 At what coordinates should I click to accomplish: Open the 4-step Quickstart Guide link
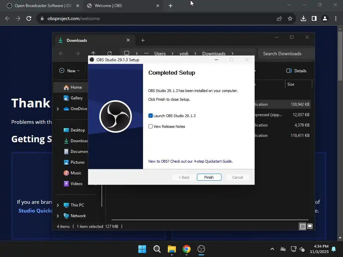pyautogui.click(x=190, y=161)
